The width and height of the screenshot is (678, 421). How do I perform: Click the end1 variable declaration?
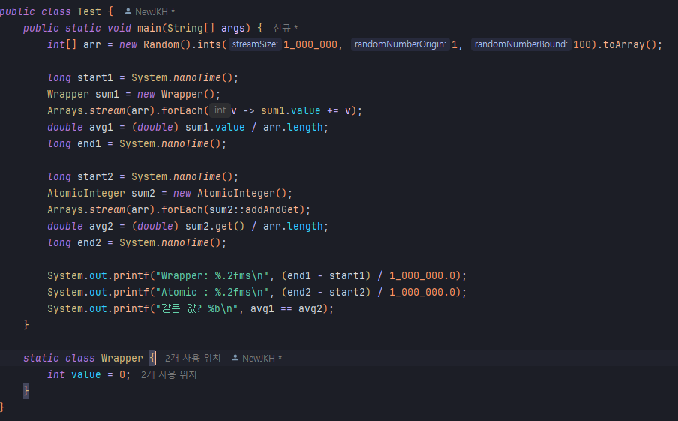(x=89, y=143)
